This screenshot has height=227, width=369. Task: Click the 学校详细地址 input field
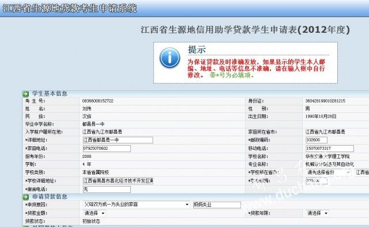click(x=118, y=181)
